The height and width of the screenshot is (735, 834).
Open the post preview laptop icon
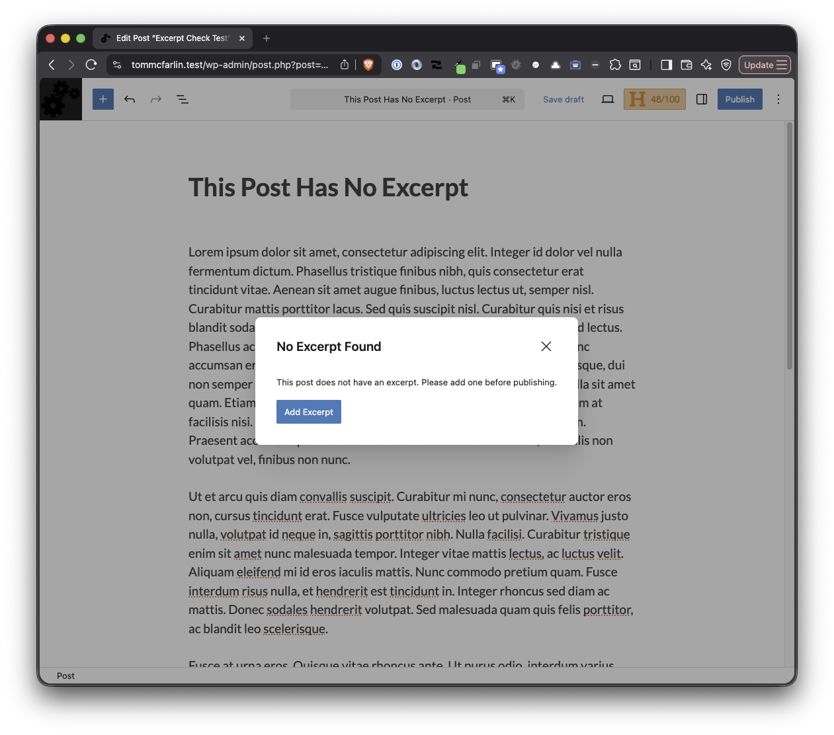pos(608,99)
